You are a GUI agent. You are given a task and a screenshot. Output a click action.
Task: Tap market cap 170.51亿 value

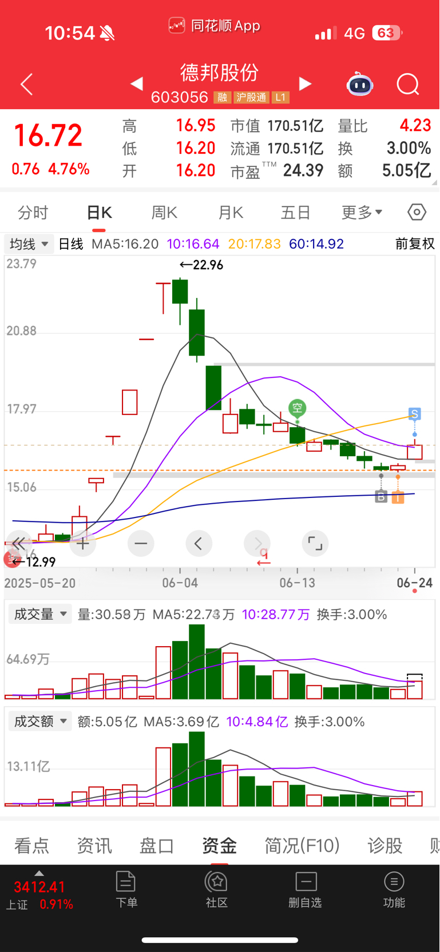pos(295,126)
